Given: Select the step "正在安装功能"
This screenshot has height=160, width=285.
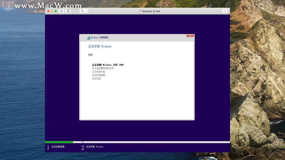Looking at the screenshot, I should [x=99, y=72].
